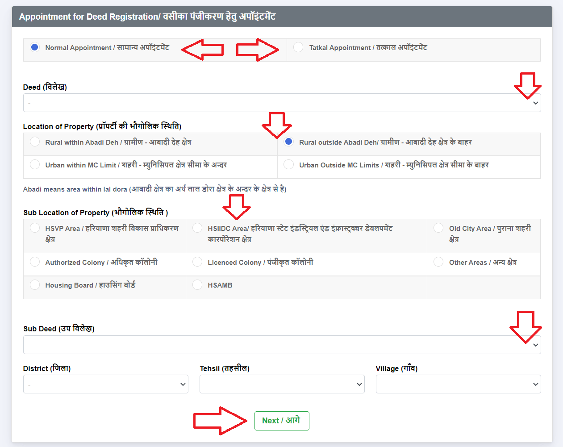Choose HSIIDC Area radio option

(197, 228)
